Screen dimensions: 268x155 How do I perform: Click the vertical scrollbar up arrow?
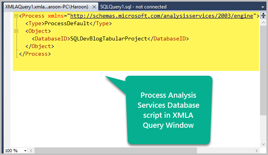point(263,22)
